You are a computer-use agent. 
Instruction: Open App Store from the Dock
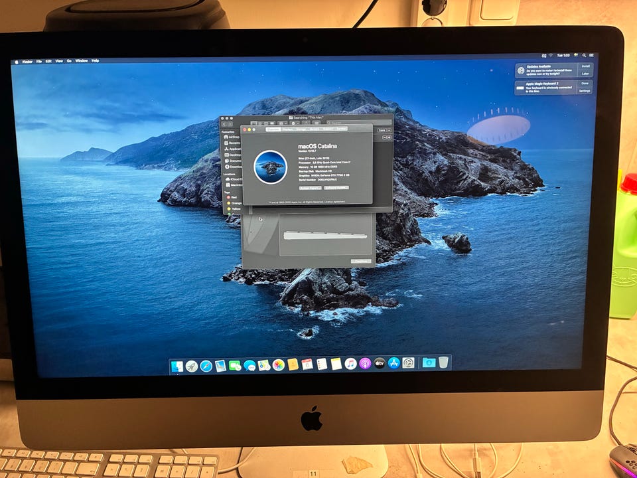pos(393,362)
